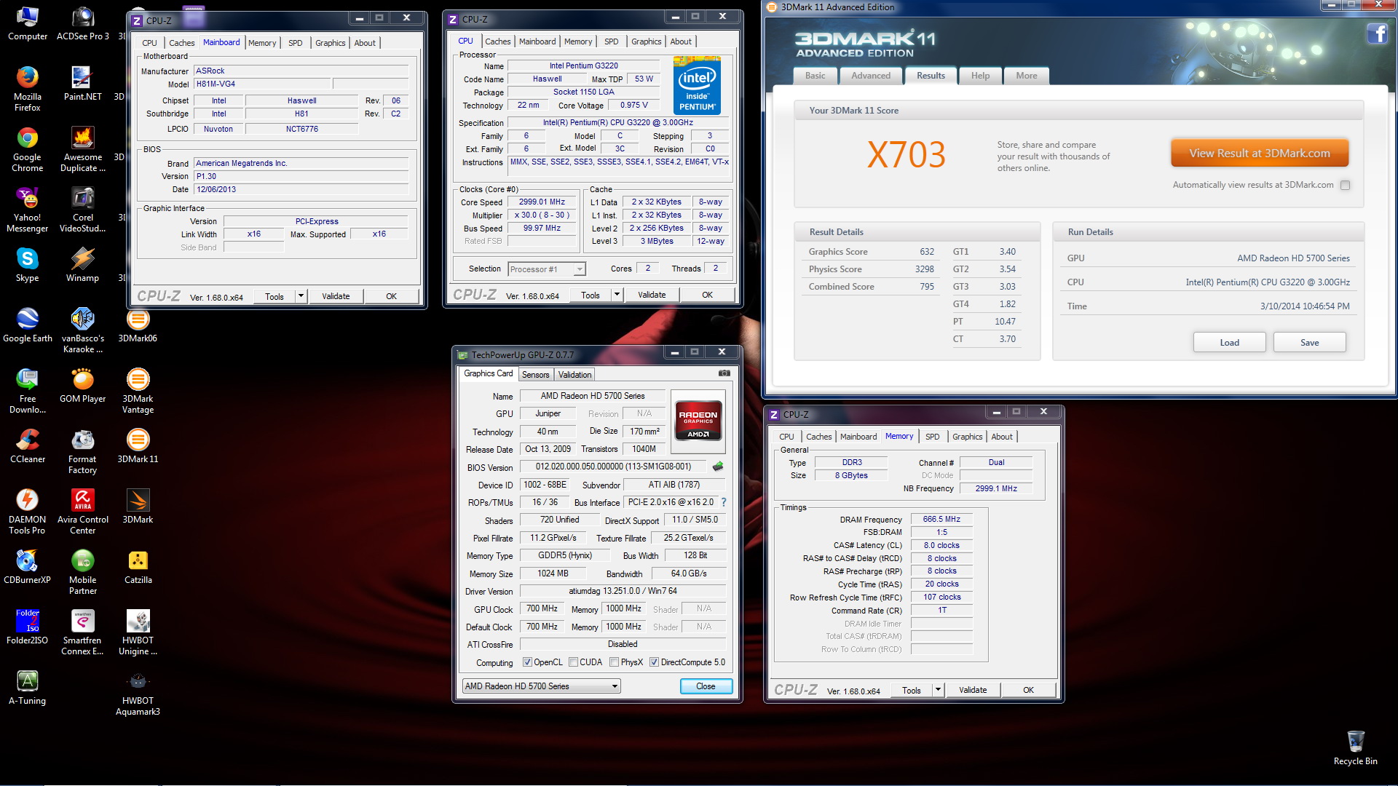Enable automatically viewing results at 3DMark.com

[x=1345, y=186]
